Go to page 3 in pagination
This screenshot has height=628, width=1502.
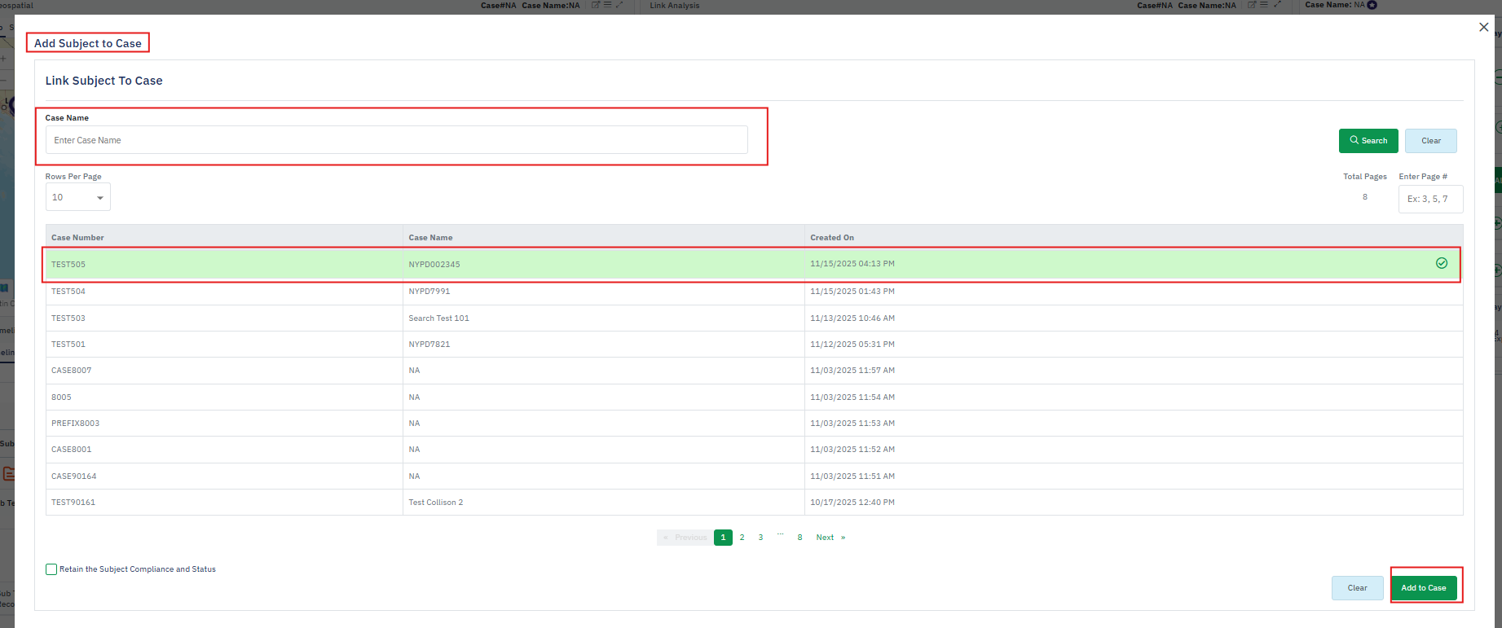coord(760,538)
